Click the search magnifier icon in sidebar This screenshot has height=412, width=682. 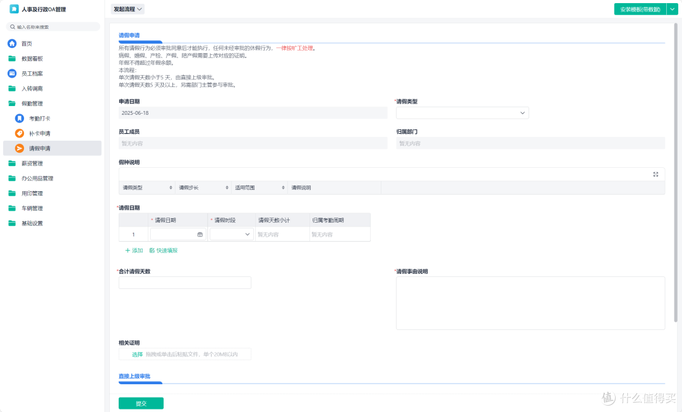pos(13,27)
